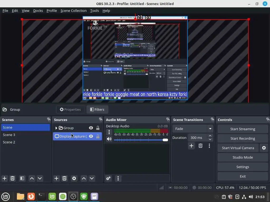Increase transition duration with up stepper
Image resolution: width=270 pixels, height=202 pixels.
(210, 136)
